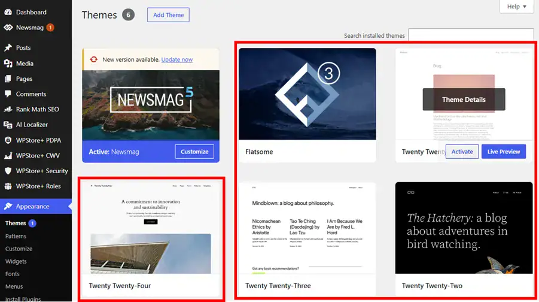The image size is (539, 302).
Task: Click the WPStore+ PDPA shield icon
Action: [x=8, y=140]
